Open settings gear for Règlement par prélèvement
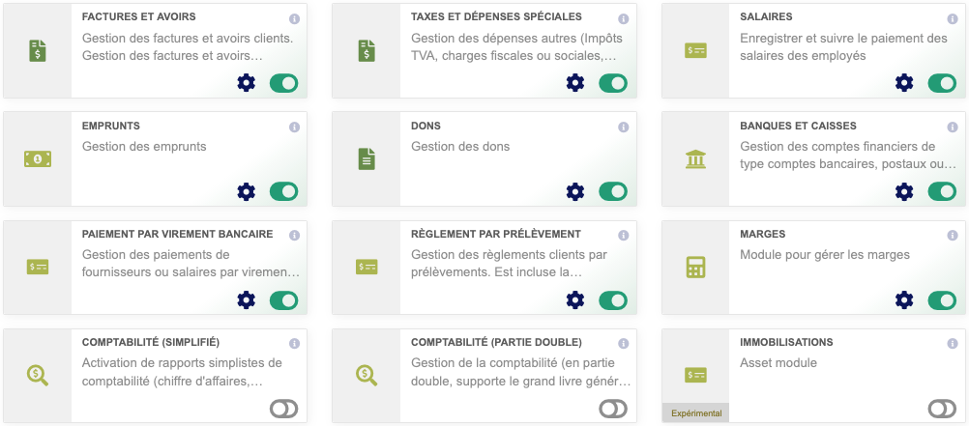This screenshot has height=426, width=969. (x=575, y=300)
